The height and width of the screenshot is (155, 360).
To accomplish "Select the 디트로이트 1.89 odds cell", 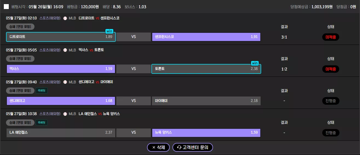I will pyautogui.click(x=61, y=37).
